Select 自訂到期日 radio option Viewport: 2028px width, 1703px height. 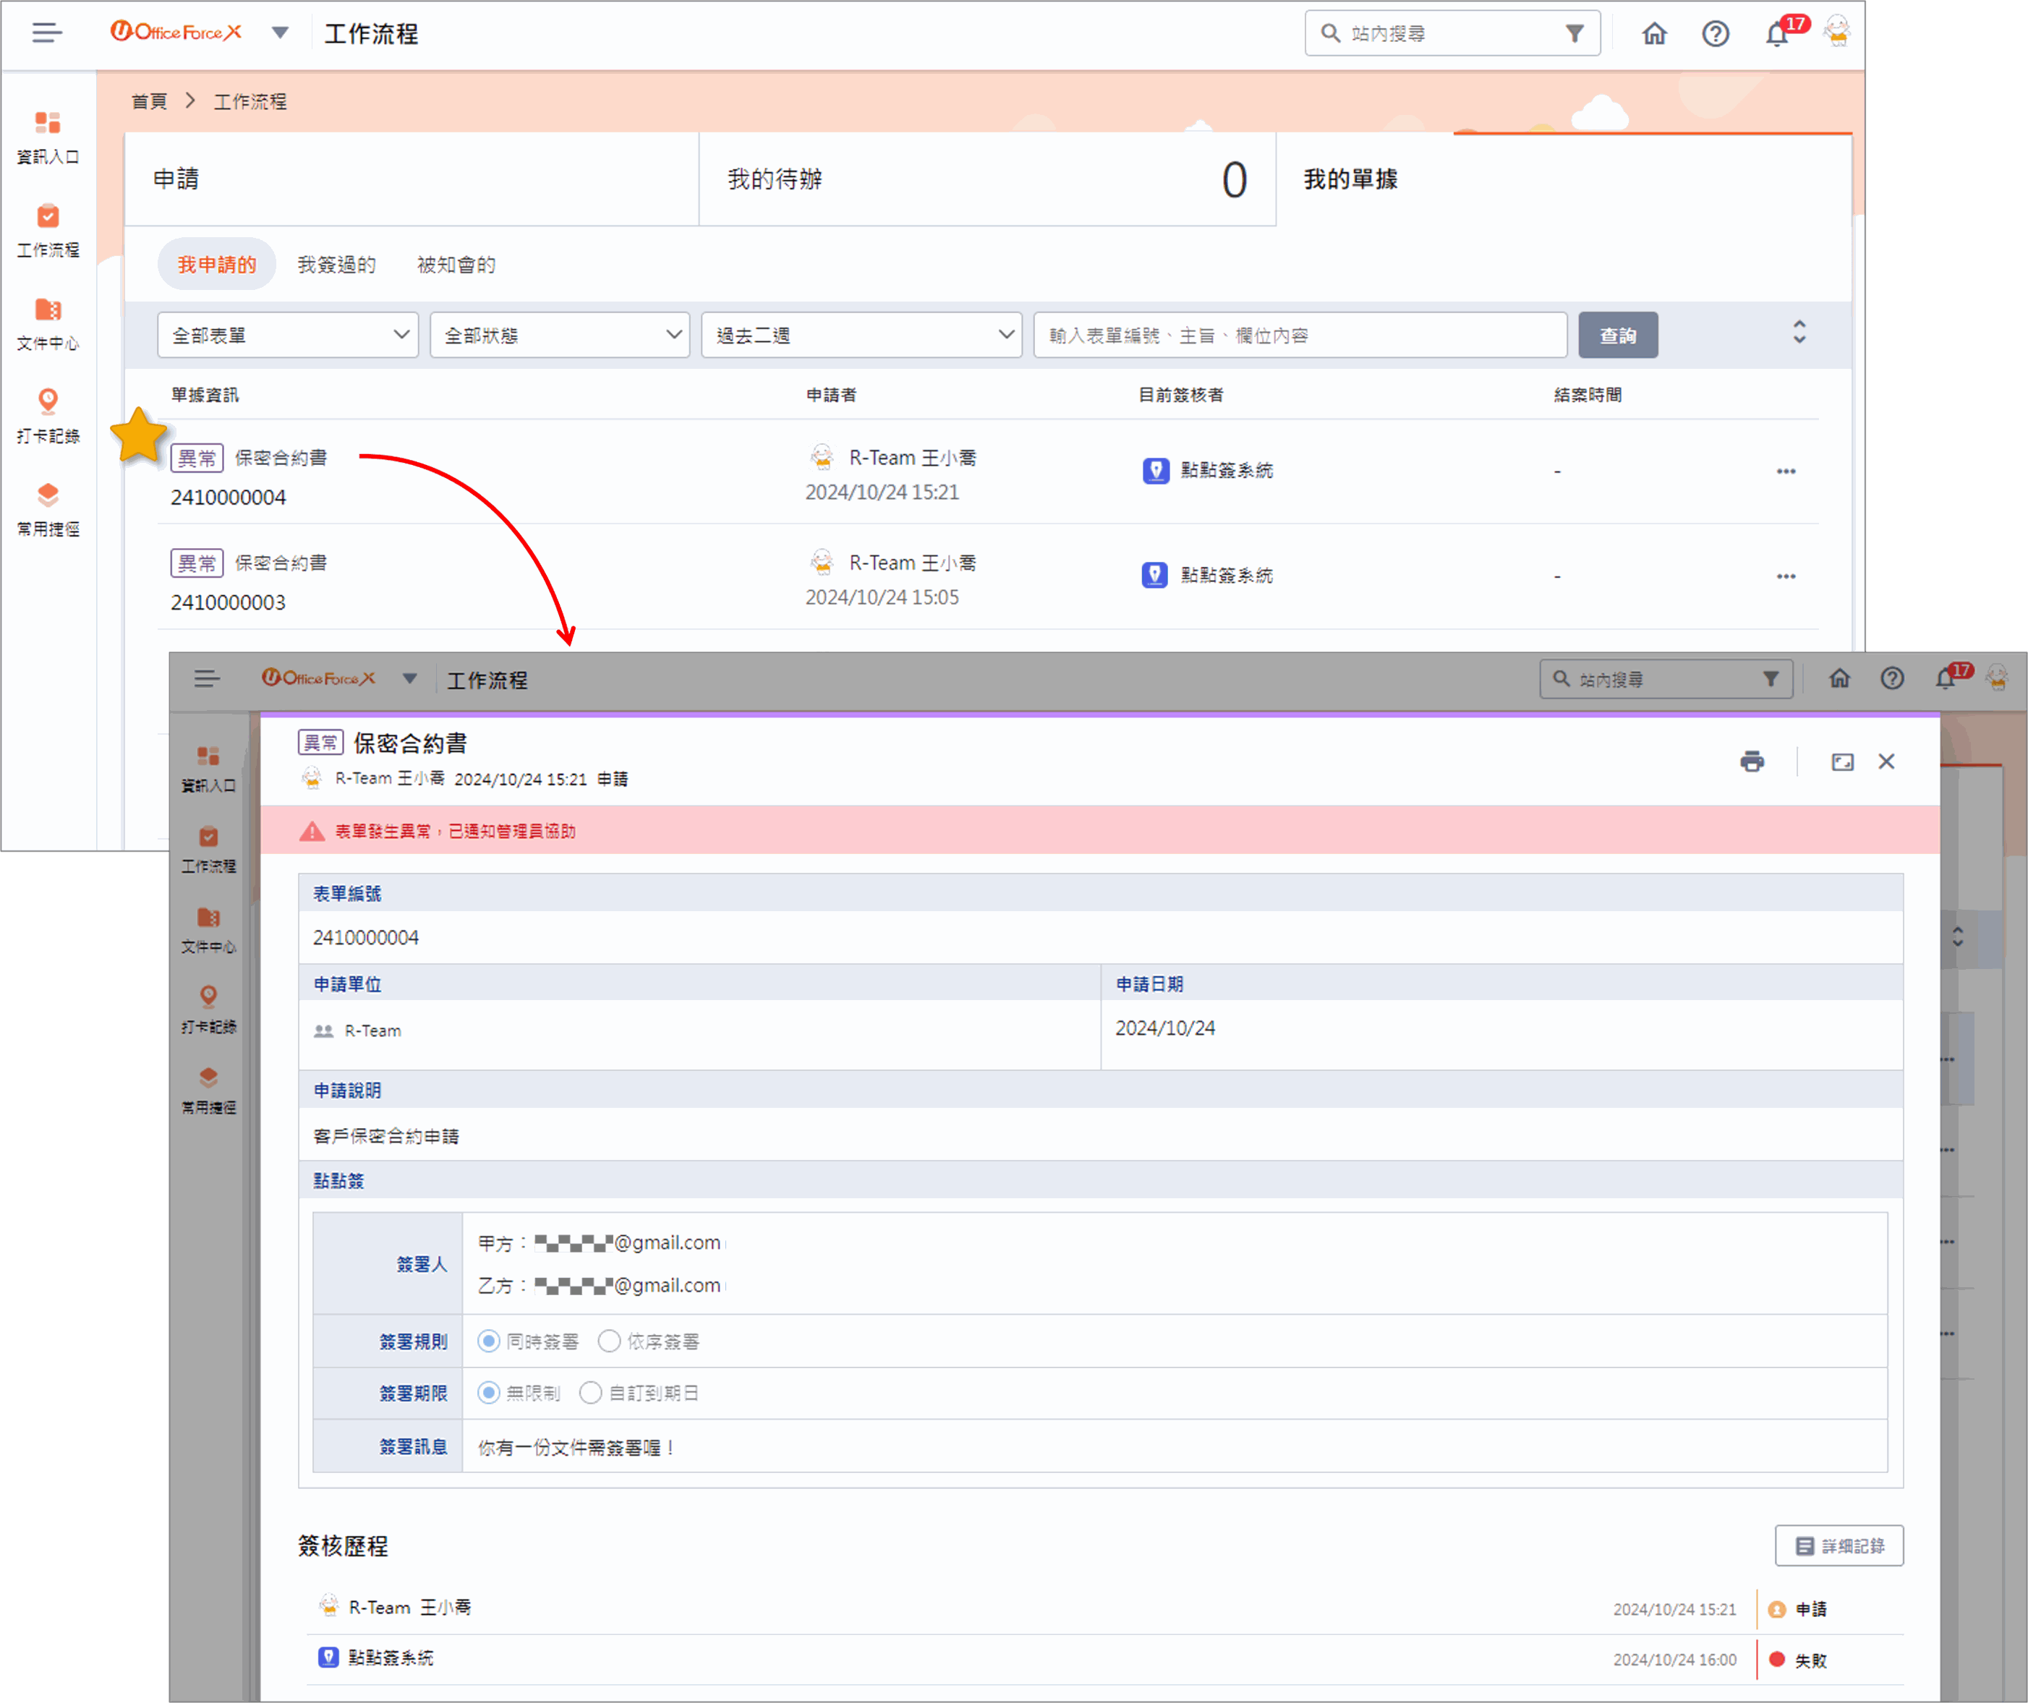click(590, 1393)
